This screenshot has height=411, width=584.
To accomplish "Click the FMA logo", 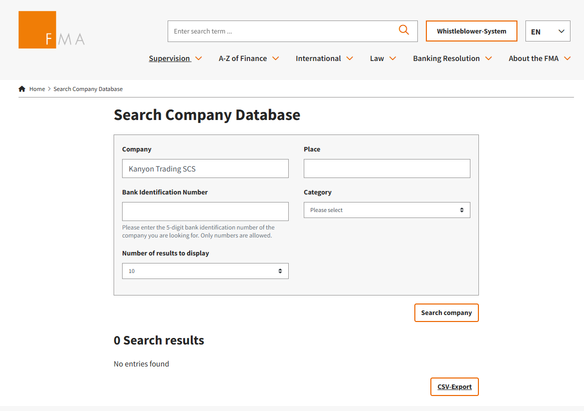I will coord(51,30).
